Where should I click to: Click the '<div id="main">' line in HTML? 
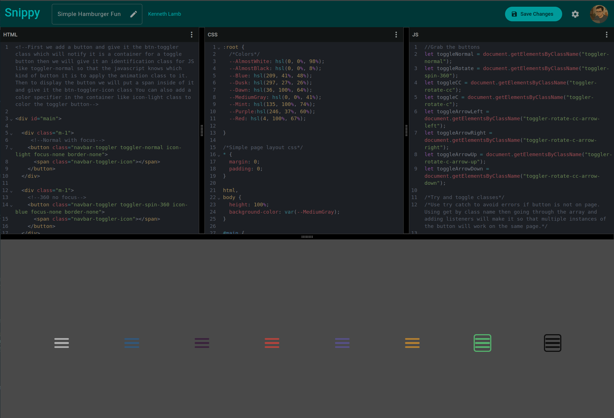pyautogui.click(x=38, y=119)
